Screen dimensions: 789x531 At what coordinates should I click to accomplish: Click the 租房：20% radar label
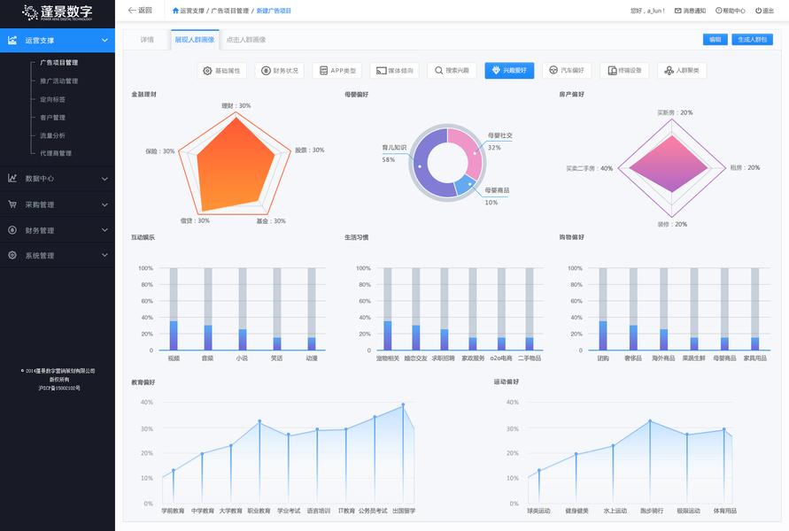[745, 168]
